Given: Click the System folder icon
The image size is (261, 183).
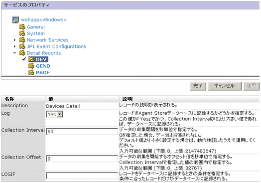Looking at the screenshot, I should [22, 33].
